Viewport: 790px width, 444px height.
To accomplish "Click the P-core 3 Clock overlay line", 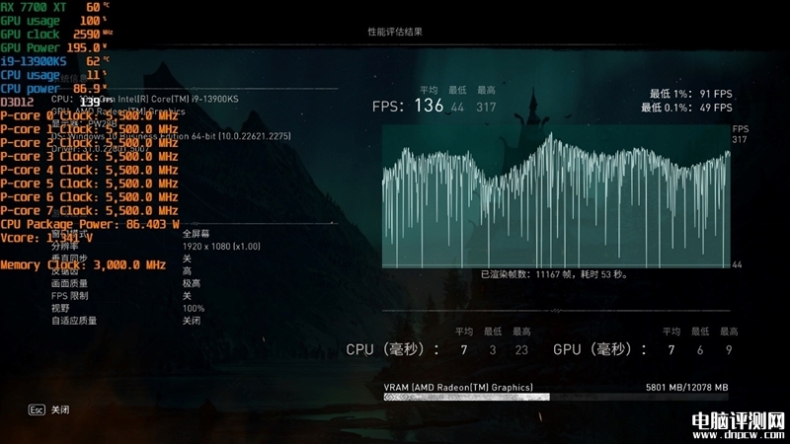I will click(89, 157).
